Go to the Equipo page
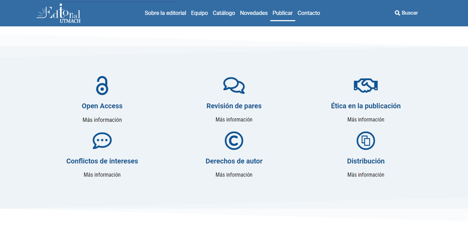This screenshot has width=468, height=228. click(199, 13)
